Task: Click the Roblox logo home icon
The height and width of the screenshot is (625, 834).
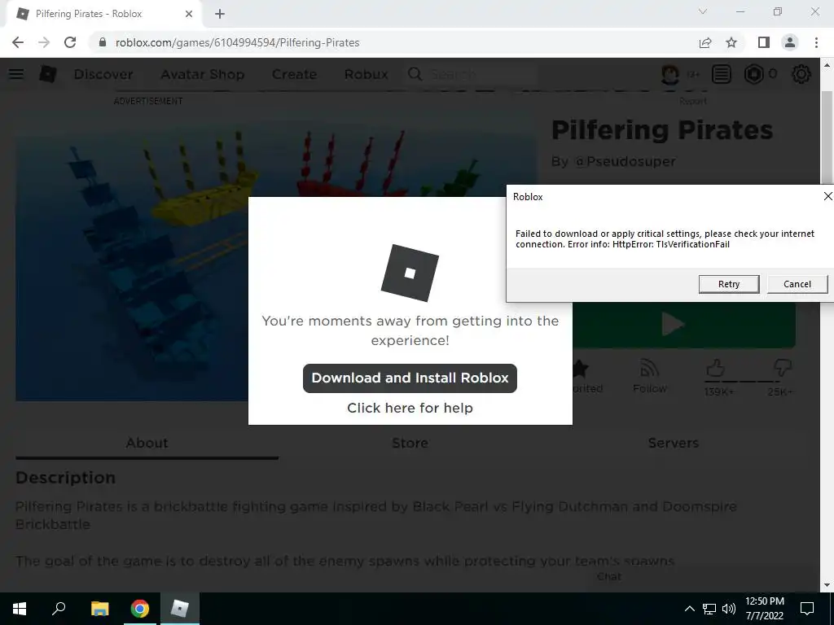Action: [x=48, y=74]
